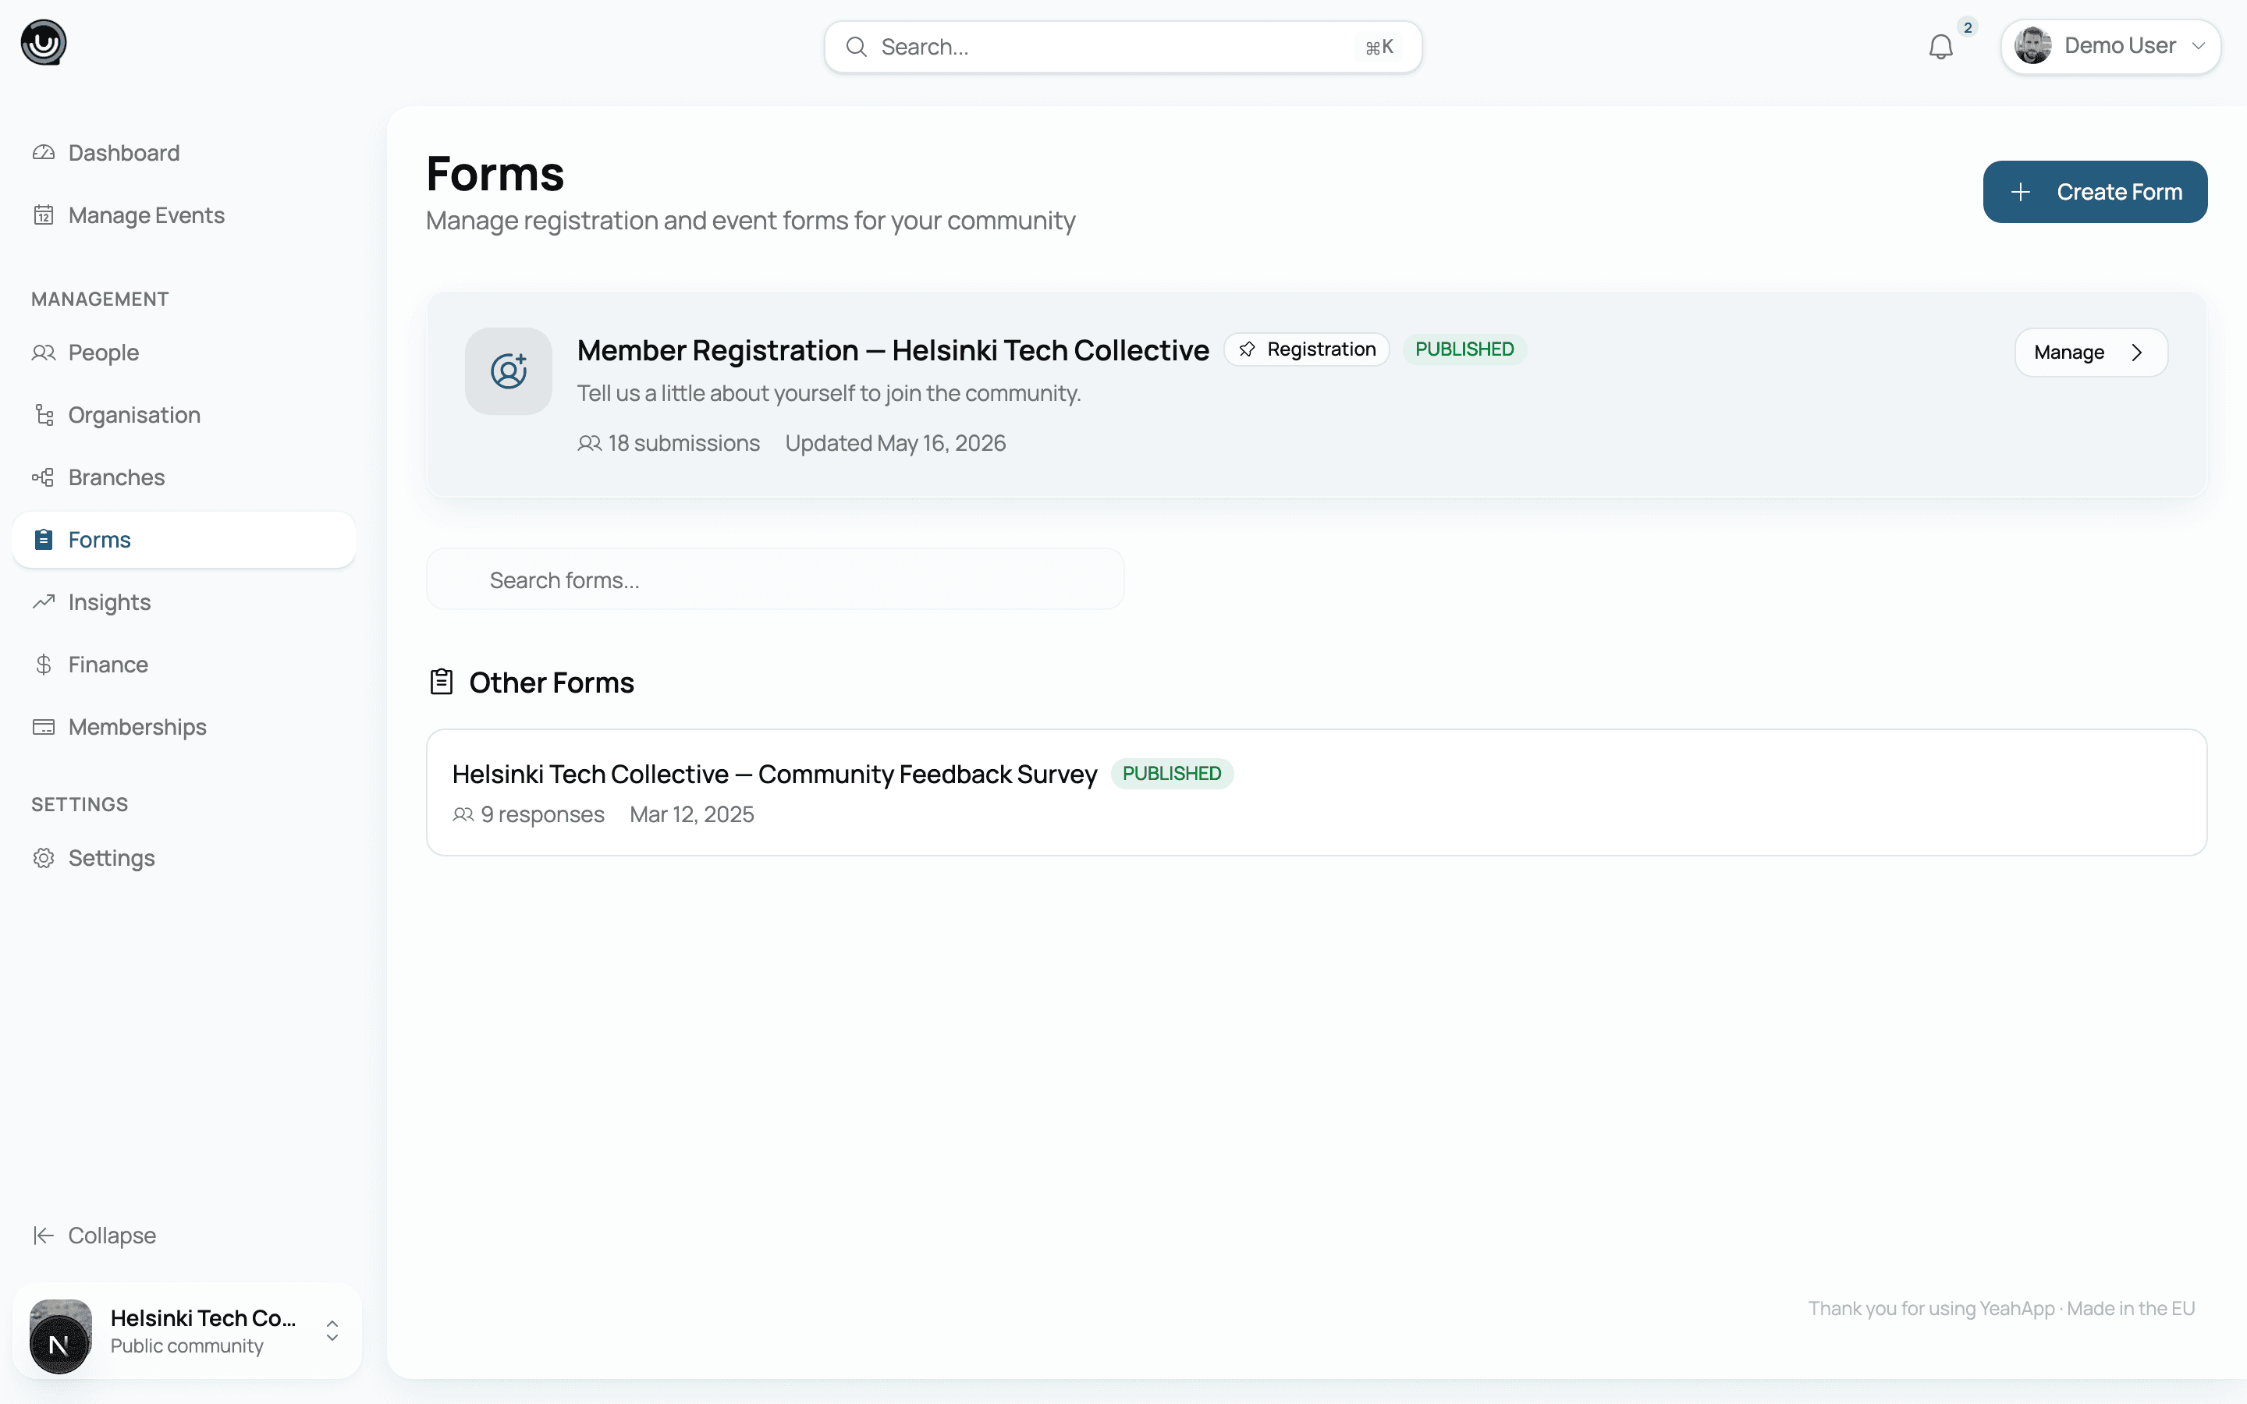Click the notification count badge showing 2
Image resolution: width=2247 pixels, height=1404 pixels.
pos(1968,27)
